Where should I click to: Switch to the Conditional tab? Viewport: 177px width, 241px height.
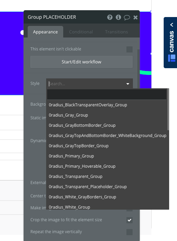[x=81, y=32]
